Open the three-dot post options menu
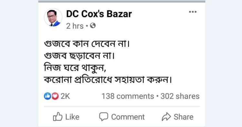The height and width of the screenshot is (127, 242). pyautogui.click(x=193, y=12)
